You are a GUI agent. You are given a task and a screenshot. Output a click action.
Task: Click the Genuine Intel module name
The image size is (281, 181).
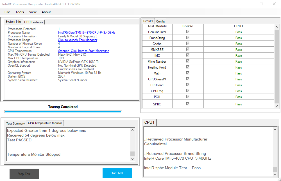tap(157, 32)
